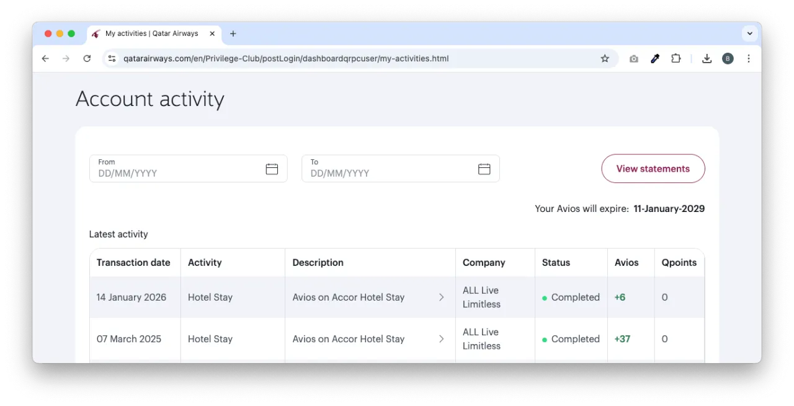
Task: Open the To date calendar picker
Action: click(484, 169)
